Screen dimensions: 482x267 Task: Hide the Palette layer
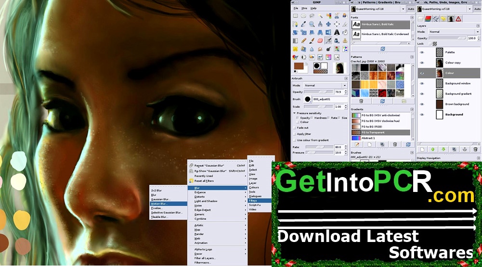(x=422, y=52)
